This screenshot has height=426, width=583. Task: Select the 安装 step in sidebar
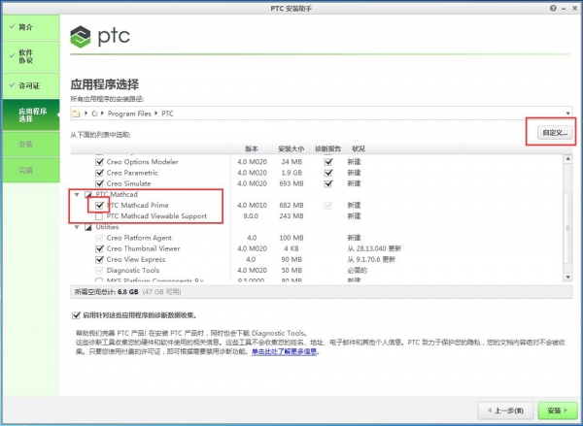click(x=31, y=145)
